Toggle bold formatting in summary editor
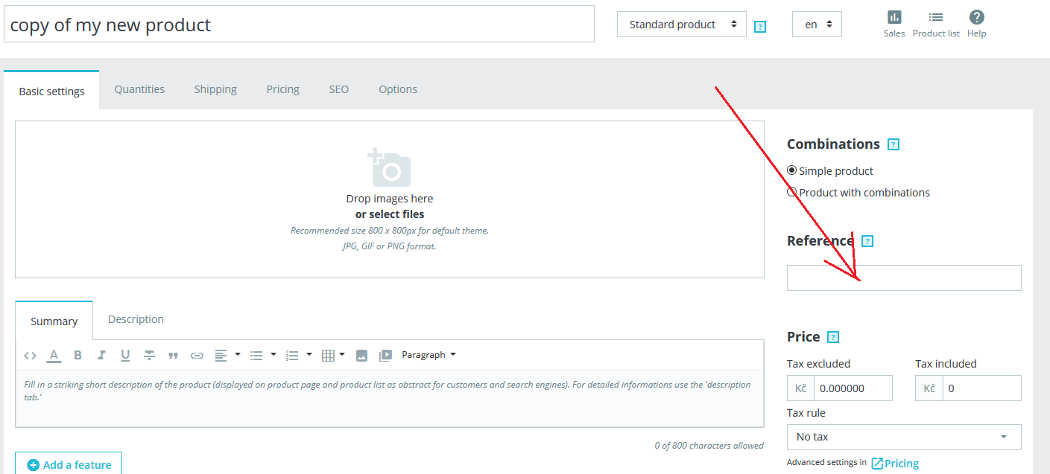The height and width of the screenshot is (474, 1050). tap(78, 356)
